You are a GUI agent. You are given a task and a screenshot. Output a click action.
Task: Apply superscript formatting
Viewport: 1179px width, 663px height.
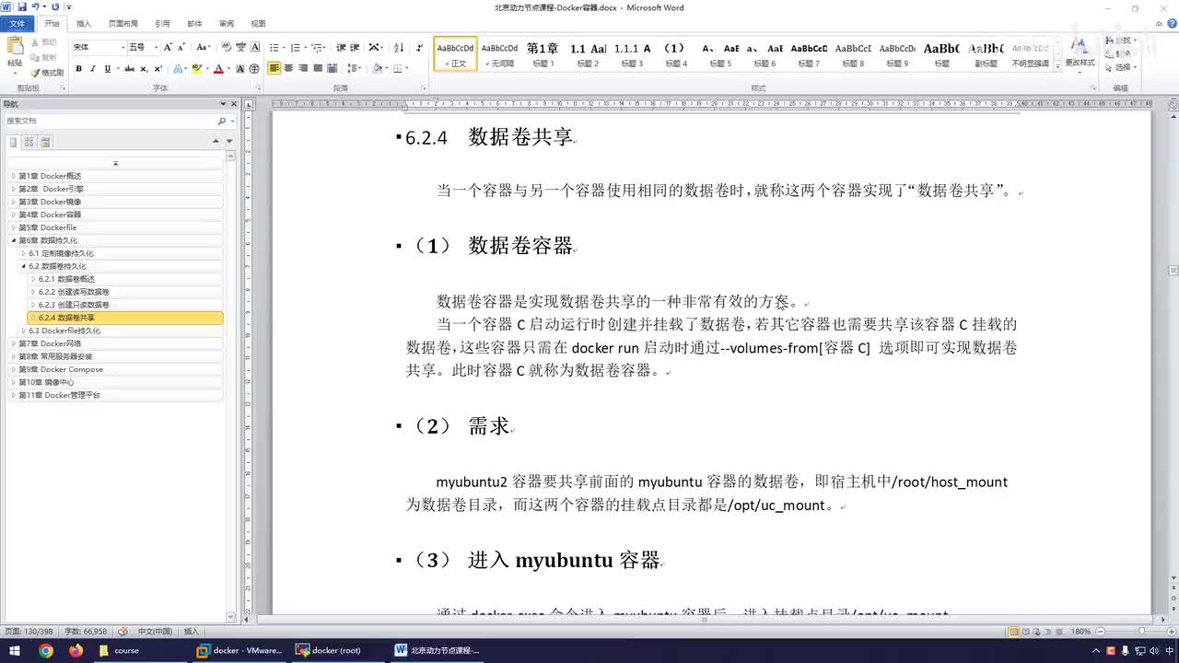click(158, 69)
